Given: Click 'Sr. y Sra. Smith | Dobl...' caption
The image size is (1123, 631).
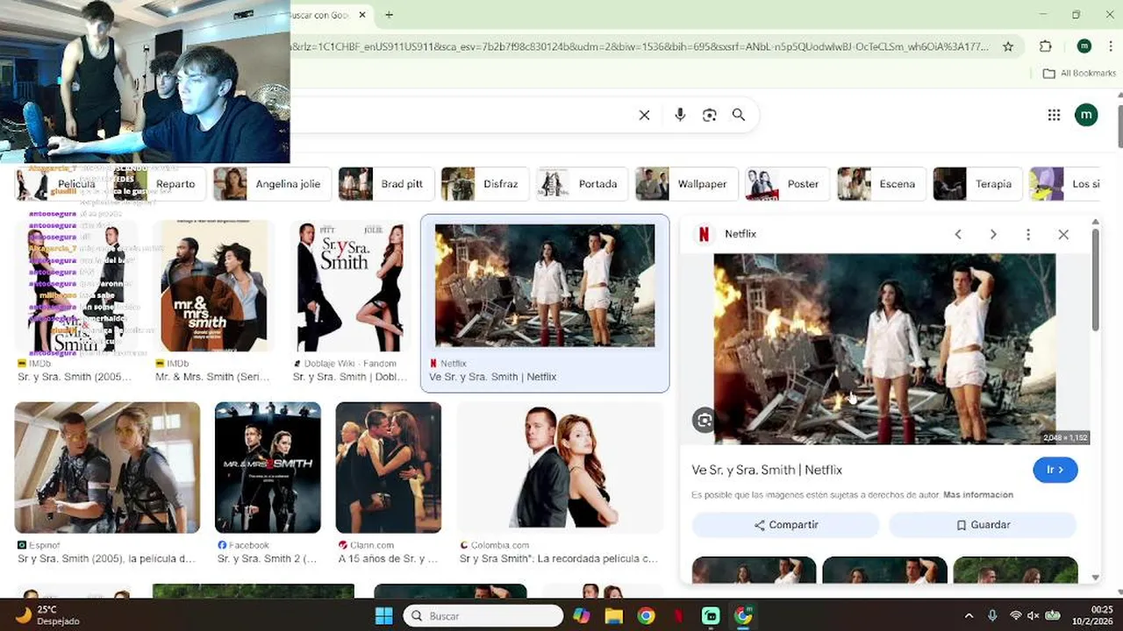Looking at the screenshot, I should pyautogui.click(x=350, y=377).
